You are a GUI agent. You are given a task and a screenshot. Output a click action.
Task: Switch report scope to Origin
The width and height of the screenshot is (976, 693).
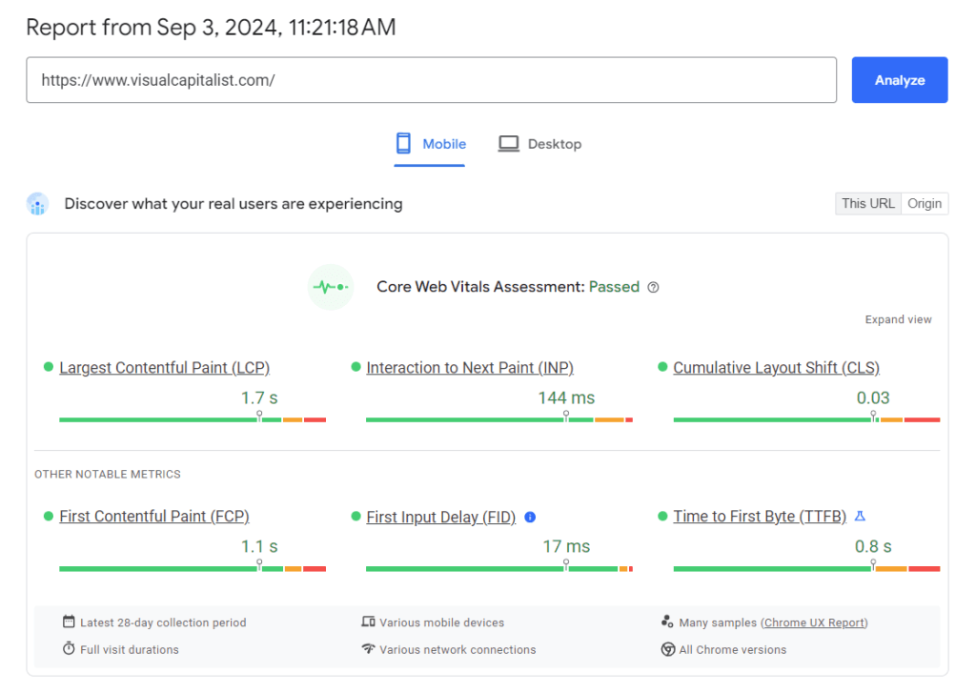pos(925,203)
